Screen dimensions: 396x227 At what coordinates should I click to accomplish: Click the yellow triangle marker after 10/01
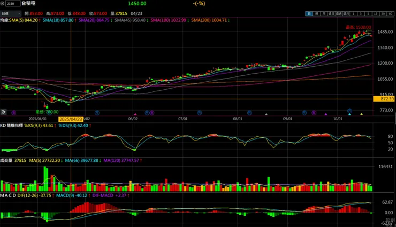[x=361, y=114]
